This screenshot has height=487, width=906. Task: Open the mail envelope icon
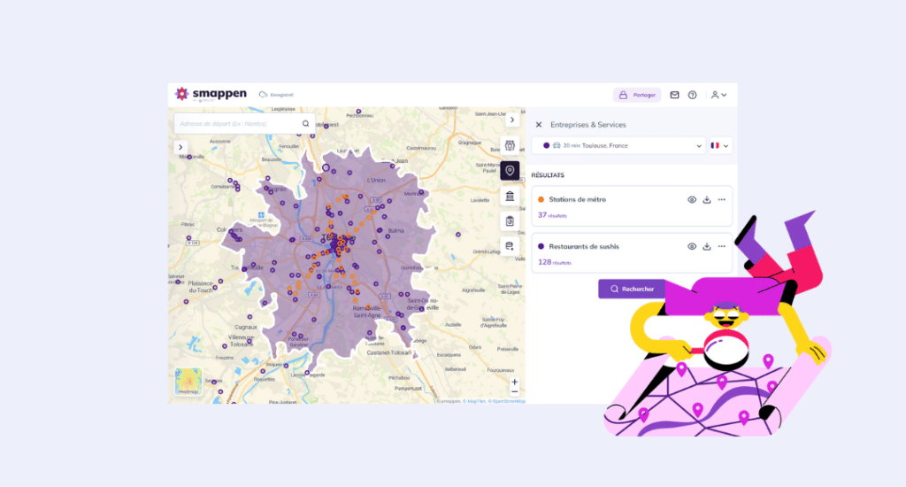(674, 95)
